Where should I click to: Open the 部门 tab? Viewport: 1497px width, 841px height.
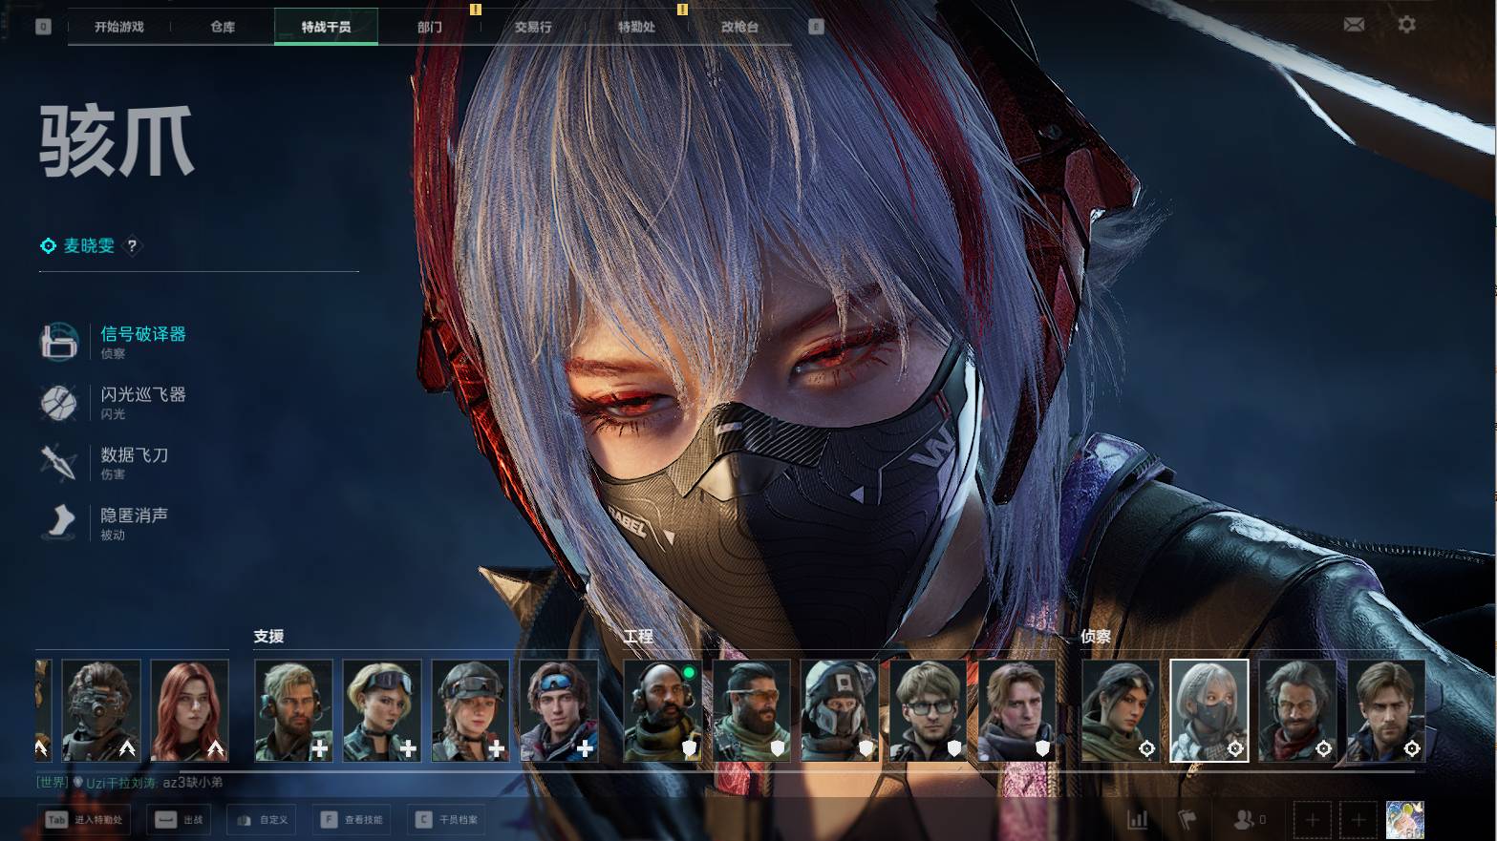(x=430, y=27)
